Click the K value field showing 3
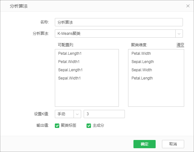 click(x=104, y=114)
